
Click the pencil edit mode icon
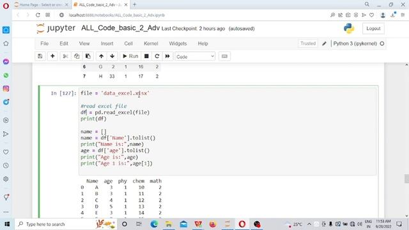[324, 43]
